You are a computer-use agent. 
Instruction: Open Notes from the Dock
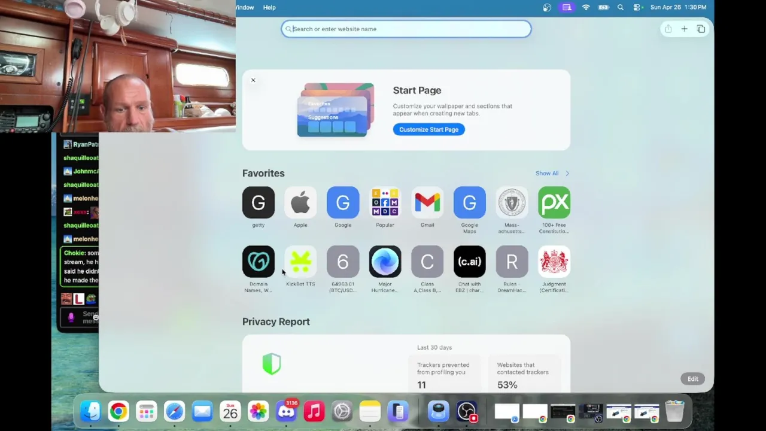pyautogui.click(x=370, y=411)
